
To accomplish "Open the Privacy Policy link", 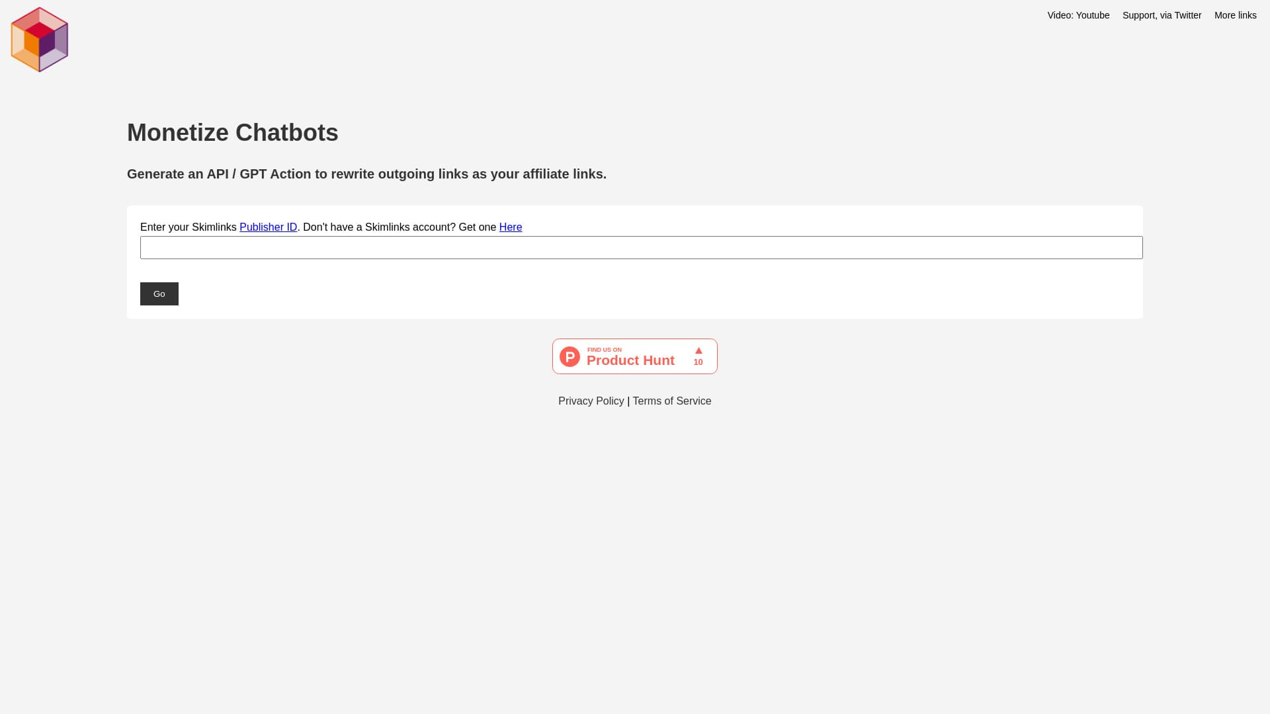I will (591, 401).
